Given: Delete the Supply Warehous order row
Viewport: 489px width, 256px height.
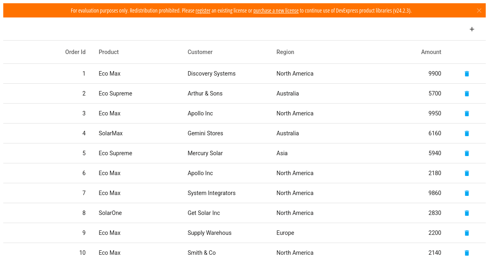Looking at the screenshot, I should click(x=467, y=233).
